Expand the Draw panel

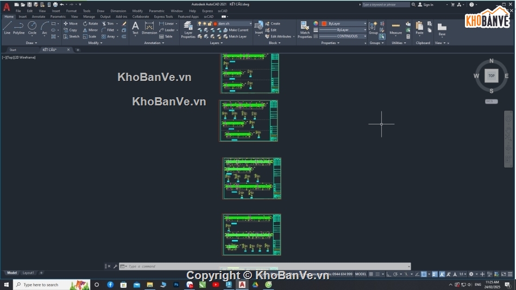point(32,43)
